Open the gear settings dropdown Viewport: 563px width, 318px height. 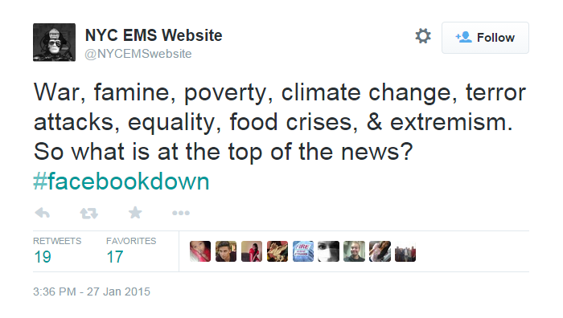[423, 36]
